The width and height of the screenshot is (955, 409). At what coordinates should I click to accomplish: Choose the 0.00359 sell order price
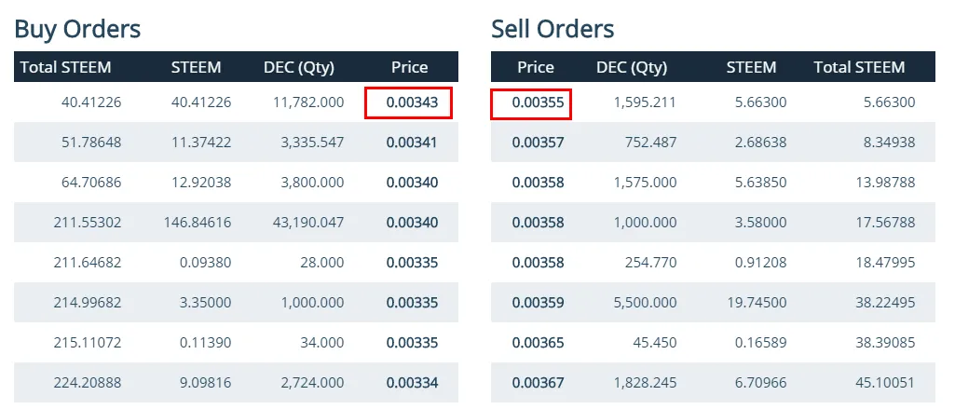[539, 302]
